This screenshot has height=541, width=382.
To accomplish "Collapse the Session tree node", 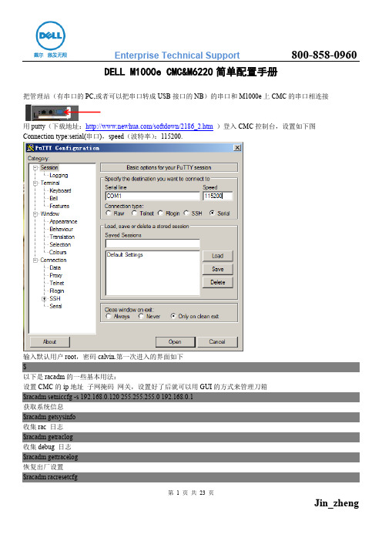I will point(35,168).
